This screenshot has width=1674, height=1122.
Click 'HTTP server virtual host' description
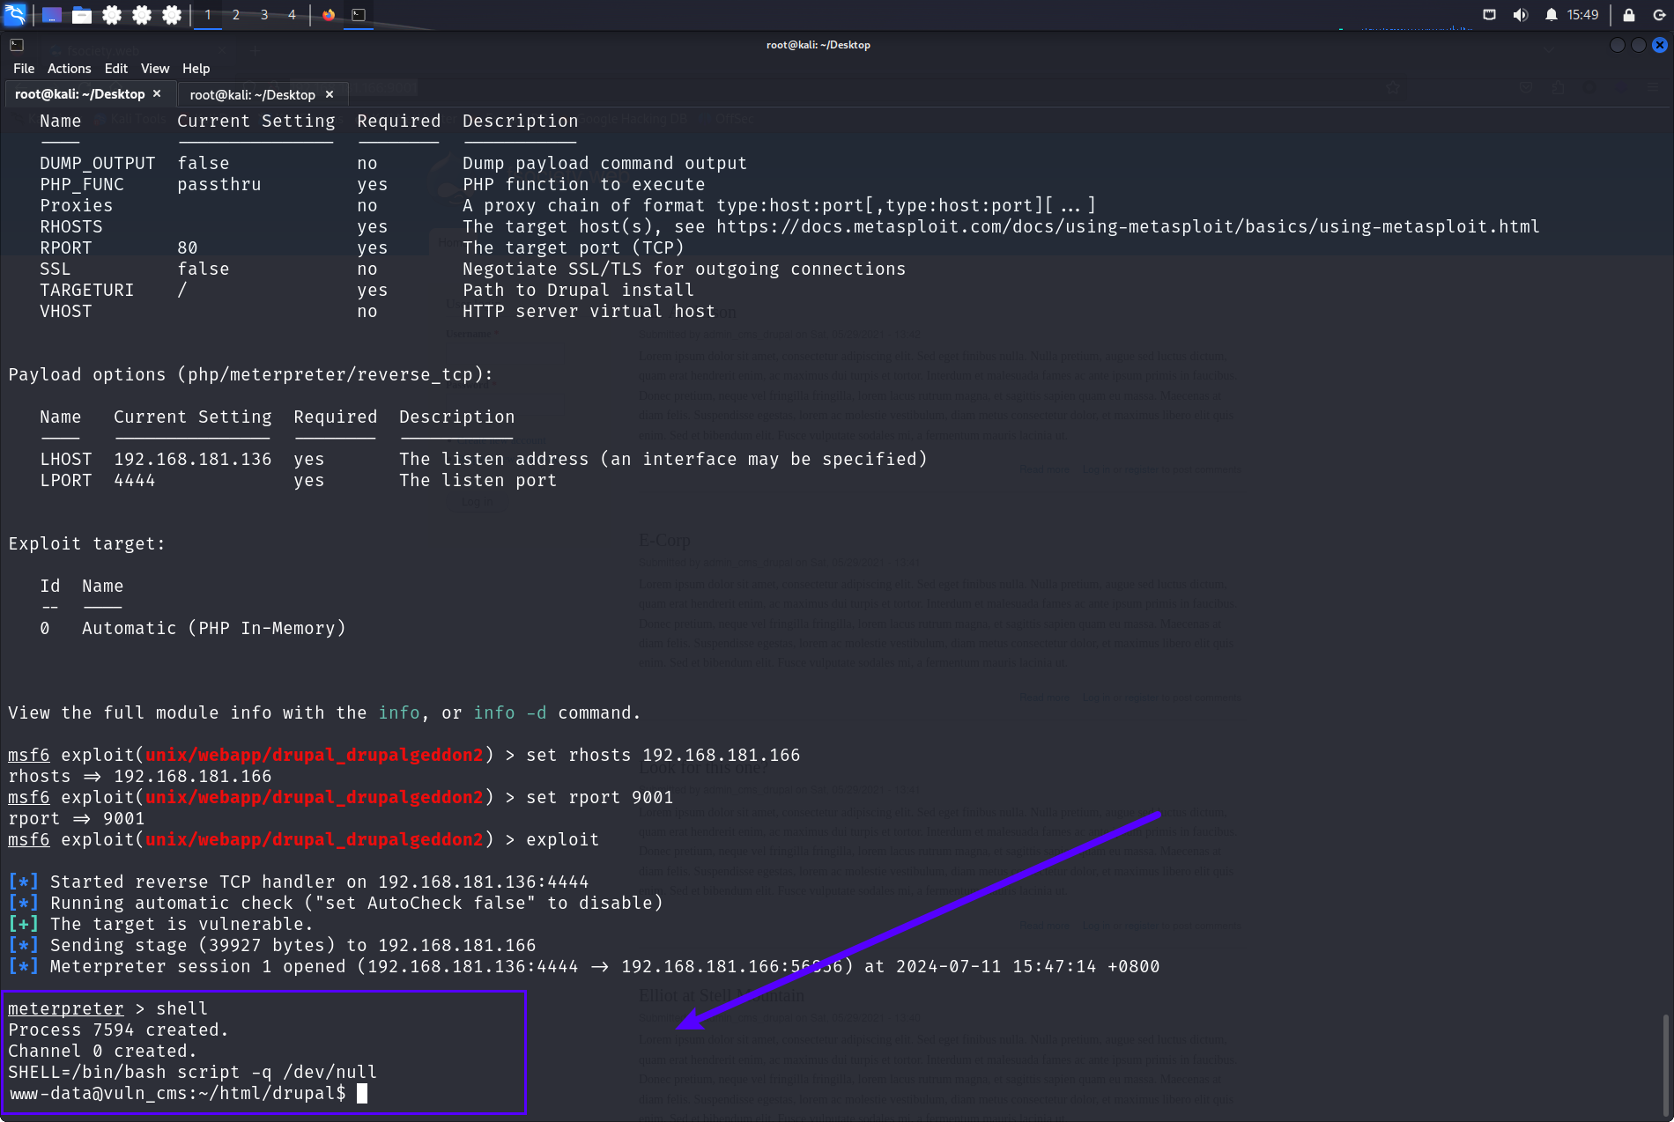[589, 311]
